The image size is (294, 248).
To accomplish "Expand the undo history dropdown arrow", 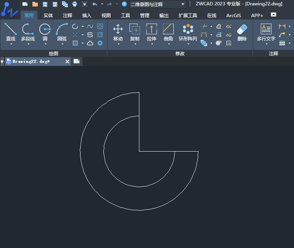I will [102, 4].
